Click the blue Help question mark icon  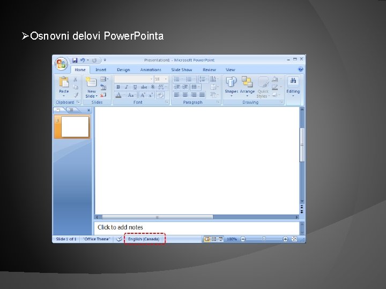[x=300, y=69]
